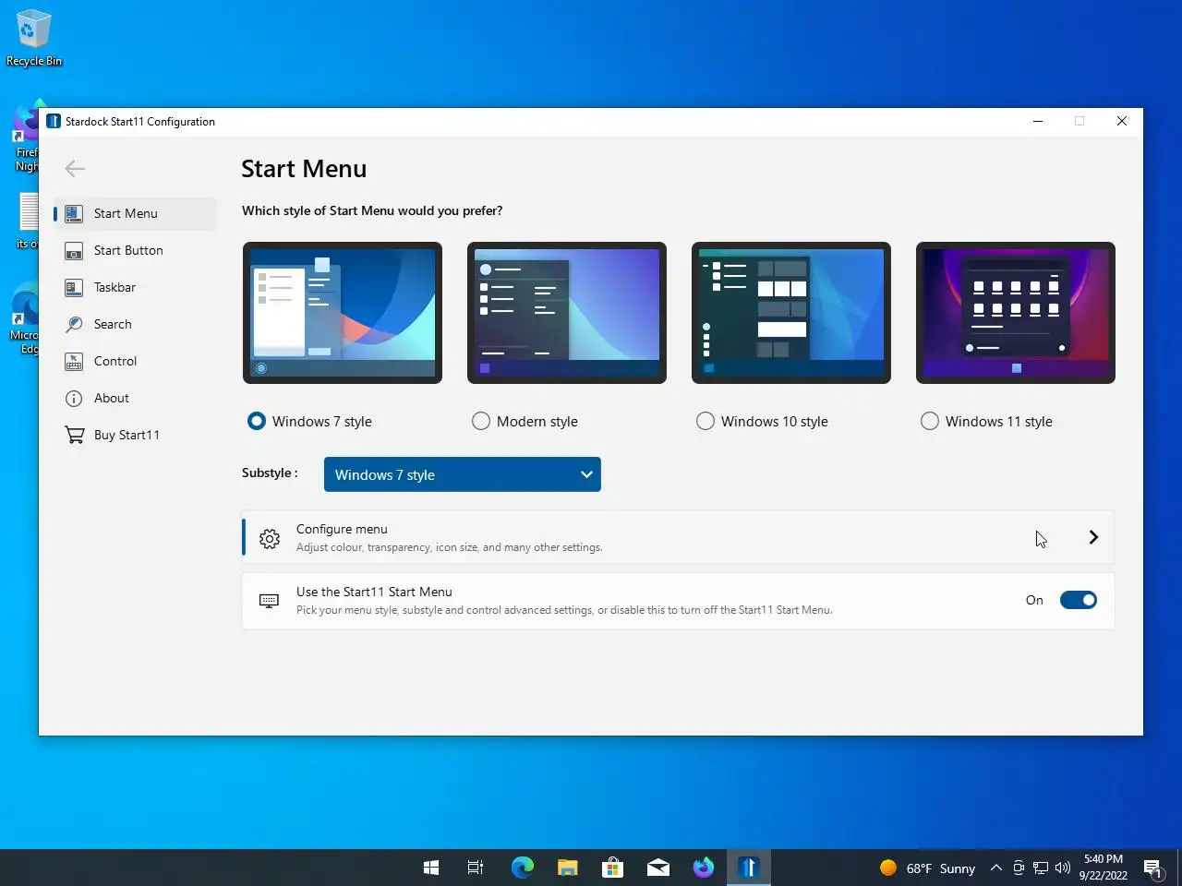
Task: Pick the Windows 7 style preview thumbnail
Action: coord(343,313)
